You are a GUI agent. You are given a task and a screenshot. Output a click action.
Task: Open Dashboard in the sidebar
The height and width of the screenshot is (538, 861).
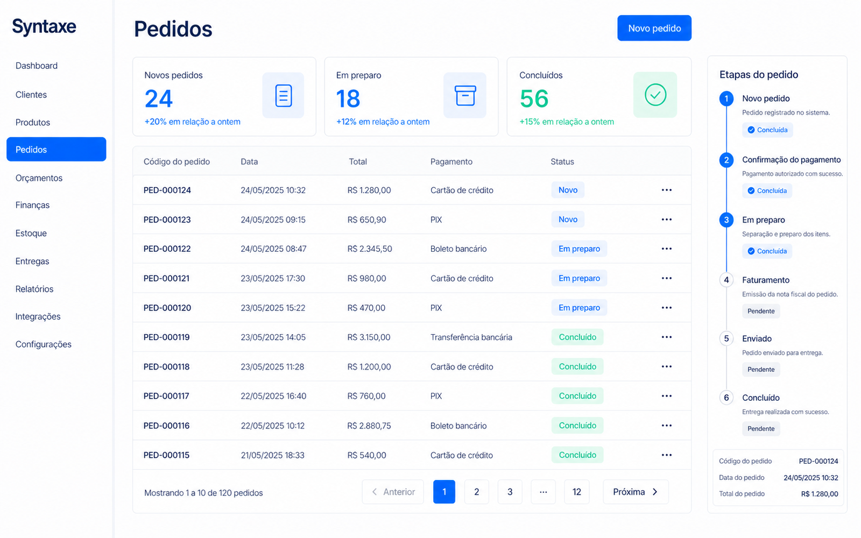click(37, 66)
